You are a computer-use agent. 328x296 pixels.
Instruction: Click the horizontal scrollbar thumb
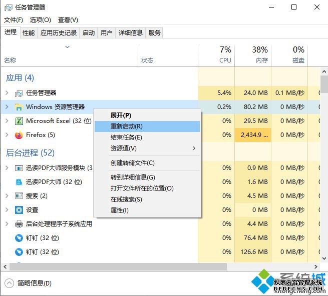click(x=118, y=267)
